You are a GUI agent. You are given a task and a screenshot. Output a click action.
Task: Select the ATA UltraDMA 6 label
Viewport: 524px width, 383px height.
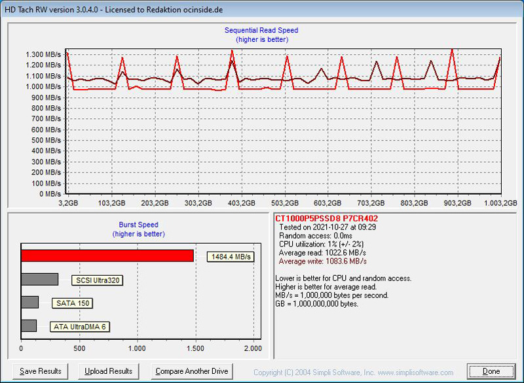pyautogui.click(x=79, y=327)
